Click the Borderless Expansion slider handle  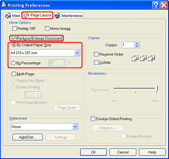pyautogui.click(x=157, y=89)
